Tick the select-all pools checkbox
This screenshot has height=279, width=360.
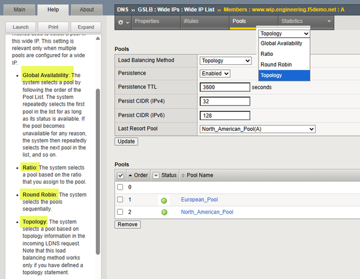click(121, 175)
